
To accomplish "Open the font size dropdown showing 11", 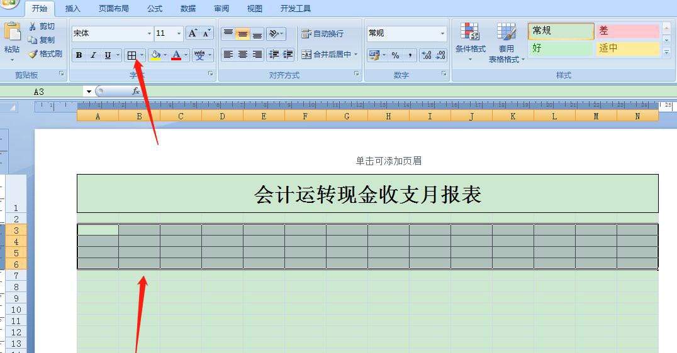I will (179, 33).
